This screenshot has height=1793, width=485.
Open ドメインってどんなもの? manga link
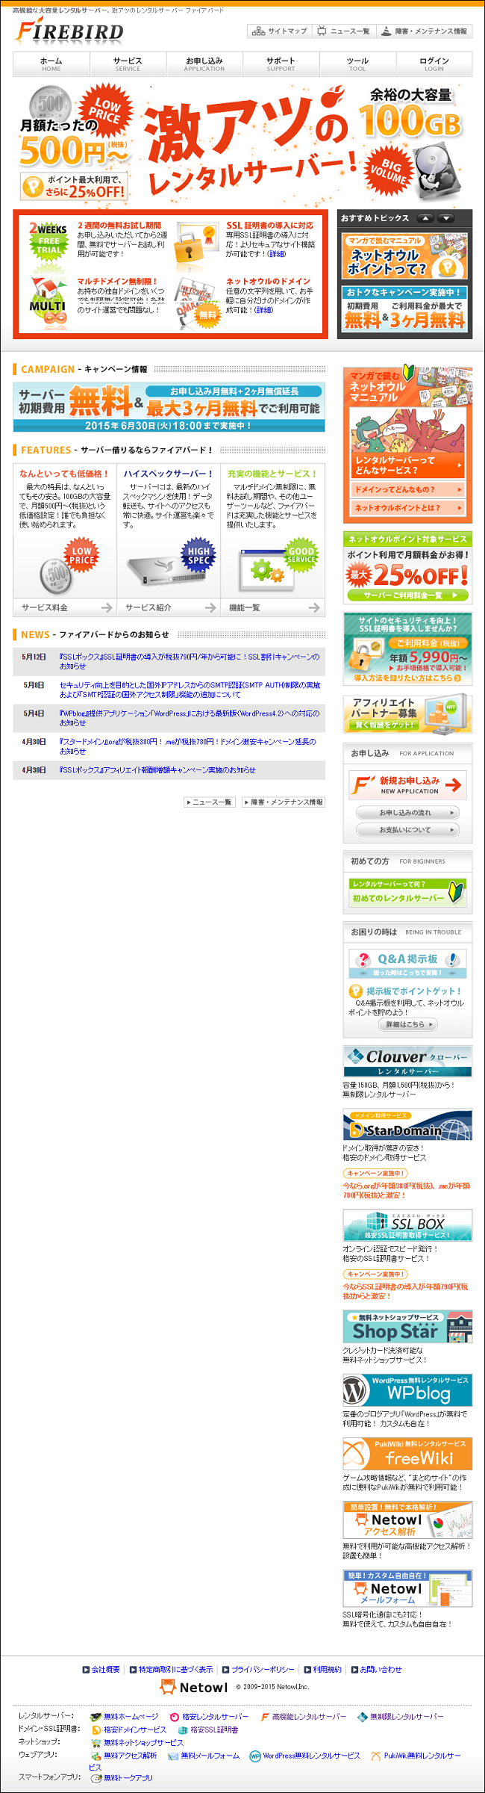coord(408,489)
